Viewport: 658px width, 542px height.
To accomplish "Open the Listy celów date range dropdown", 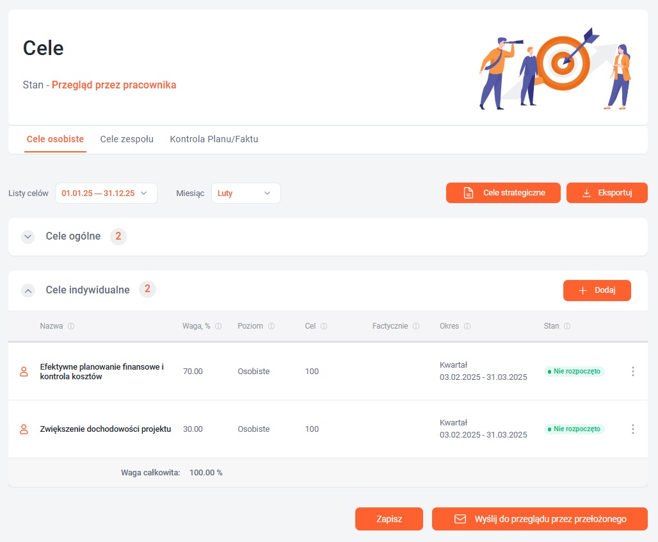I will coord(106,193).
